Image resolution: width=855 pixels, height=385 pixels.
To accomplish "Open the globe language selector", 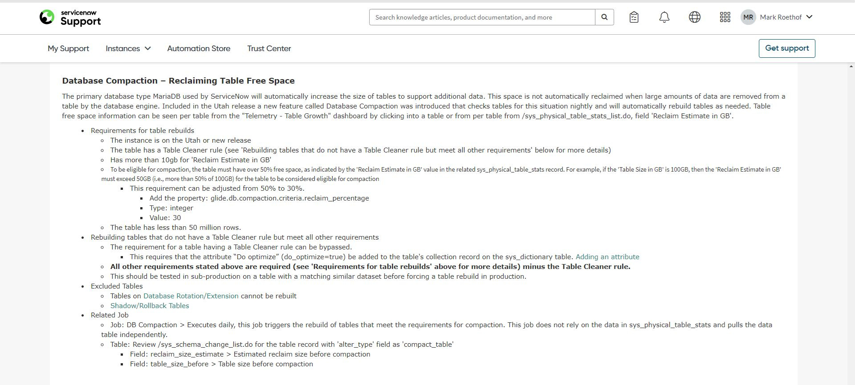I will 694,17.
